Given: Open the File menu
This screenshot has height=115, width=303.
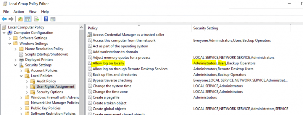Looking at the screenshot, I should click(6, 11).
